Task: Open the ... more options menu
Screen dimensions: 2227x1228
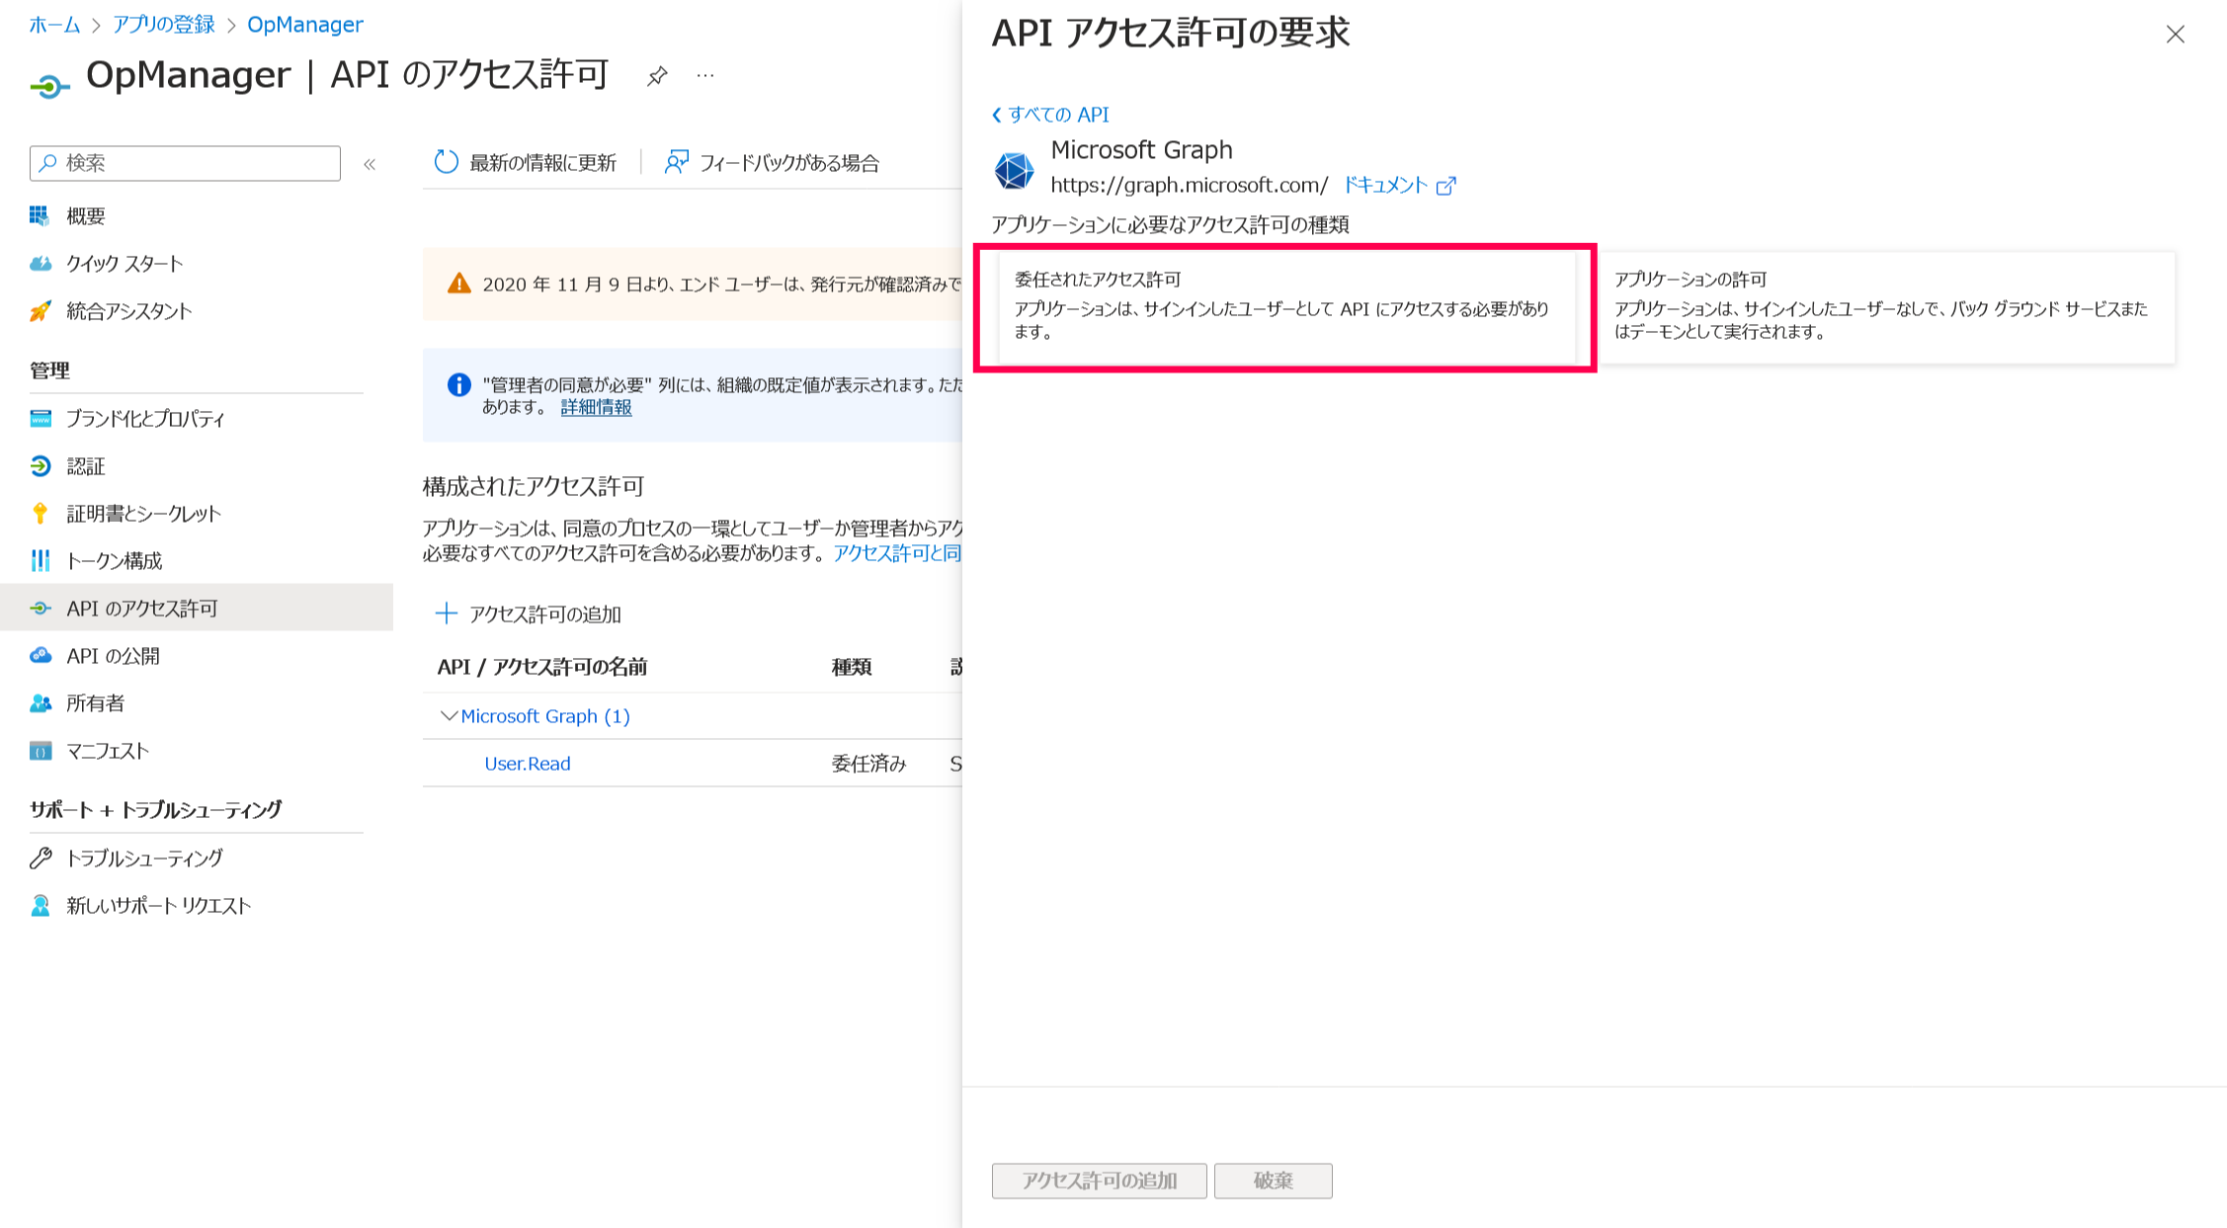Action: (703, 75)
